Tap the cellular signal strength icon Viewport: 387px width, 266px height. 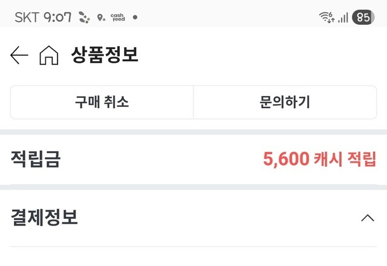pyautogui.click(x=343, y=18)
